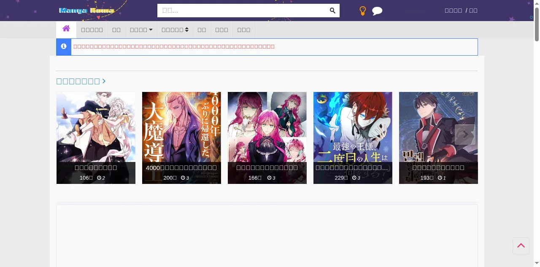540x267 pixels.
Task: Open the pink-haired woman cover thumbnail
Action: 267,138
